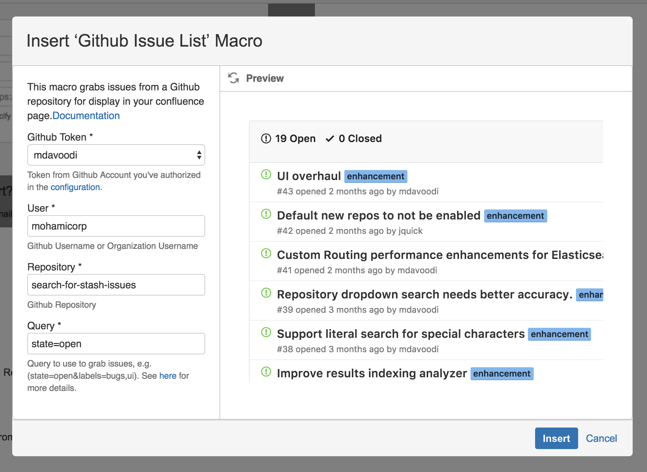Click '#39 opened 3 months ago by mdavoodi'
This screenshot has width=647, height=472.
click(x=358, y=310)
